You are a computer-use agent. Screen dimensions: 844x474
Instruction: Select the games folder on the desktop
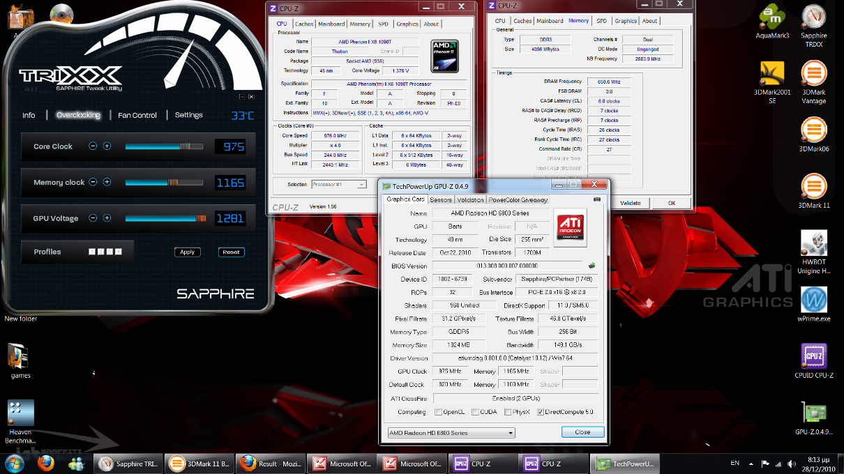(20, 360)
